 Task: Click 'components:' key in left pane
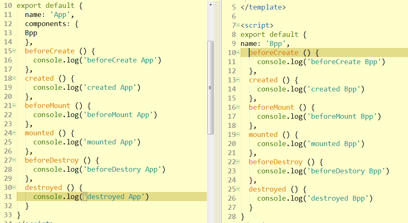click(x=48, y=24)
